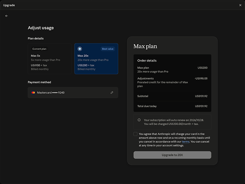Select the Max 20x radio button
The height and width of the screenshot is (184, 245).
point(80,49)
